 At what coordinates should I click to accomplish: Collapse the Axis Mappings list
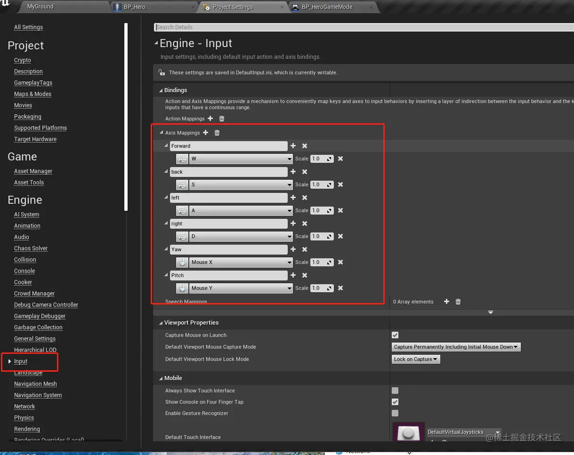pyautogui.click(x=161, y=133)
